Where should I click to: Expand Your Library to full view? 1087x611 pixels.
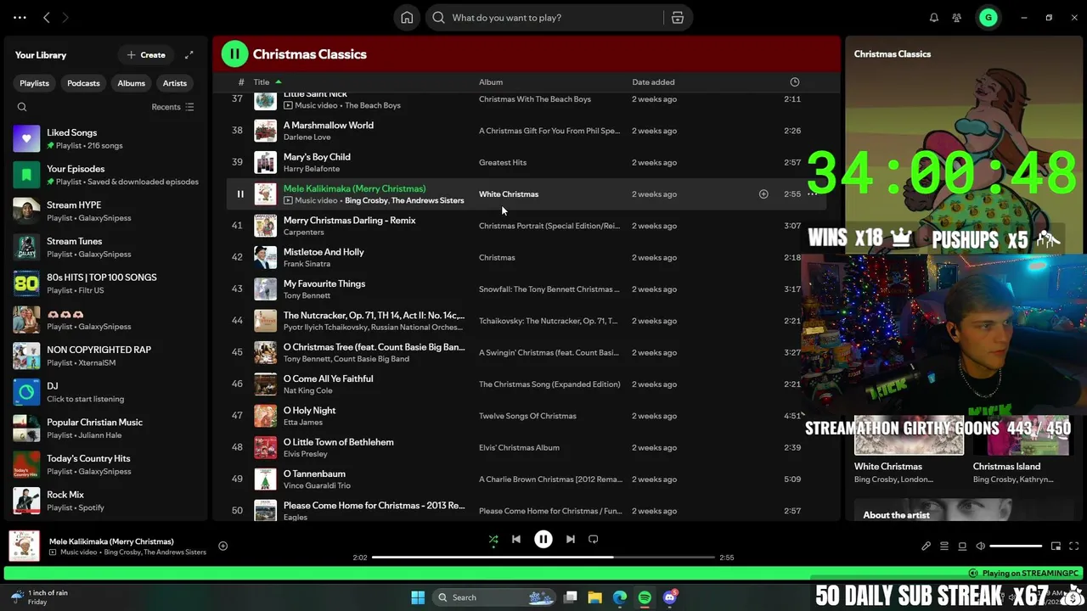(x=189, y=55)
